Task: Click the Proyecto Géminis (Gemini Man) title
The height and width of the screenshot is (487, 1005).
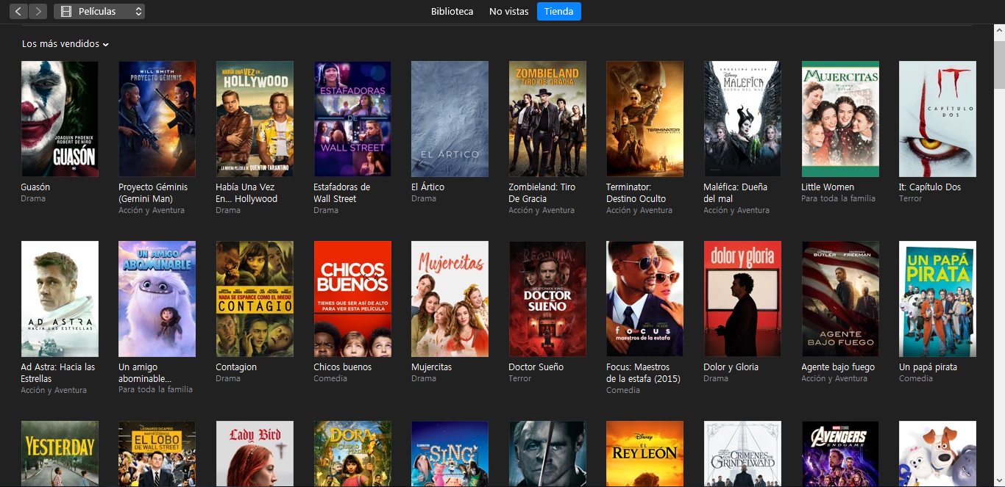Action: click(x=153, y=193)
